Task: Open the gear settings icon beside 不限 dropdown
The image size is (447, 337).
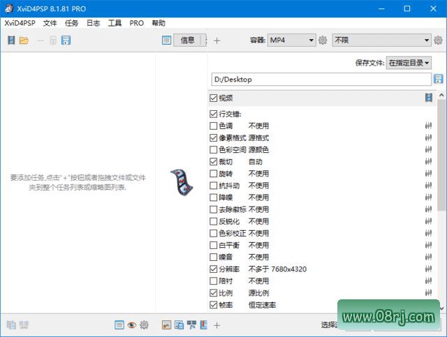Action: pos(438,40)
